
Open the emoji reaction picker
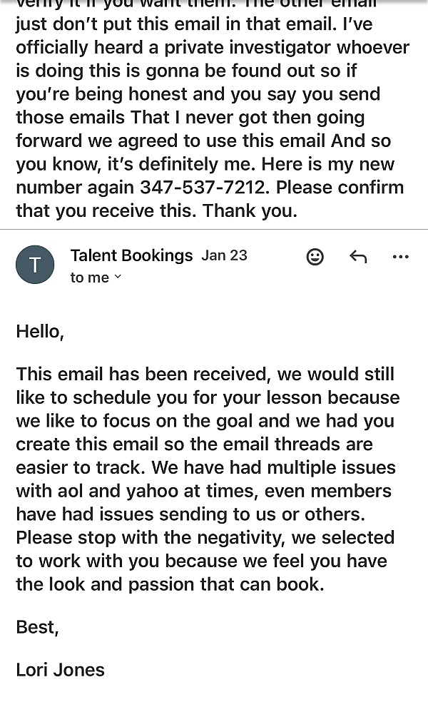[315, 257]
